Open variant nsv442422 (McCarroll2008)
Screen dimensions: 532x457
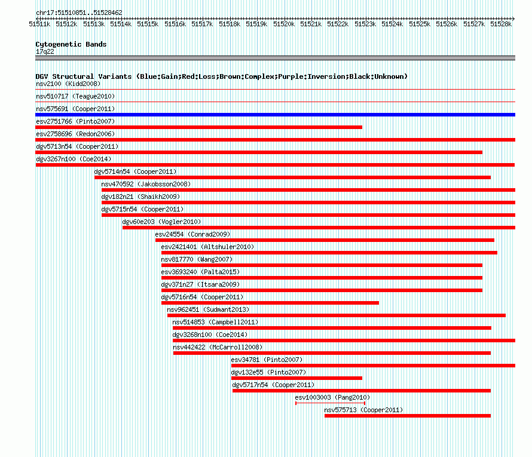[x=218, y=347]
